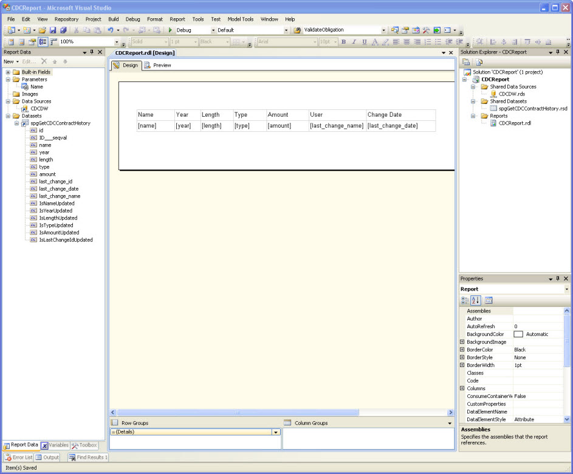Click Show All Files icon in Solution Explorer
Screen dimensions: 573x474
479,62
